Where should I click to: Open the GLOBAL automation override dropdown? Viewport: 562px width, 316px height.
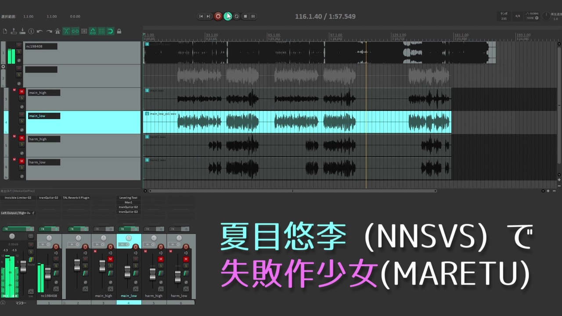pos(533,18)
